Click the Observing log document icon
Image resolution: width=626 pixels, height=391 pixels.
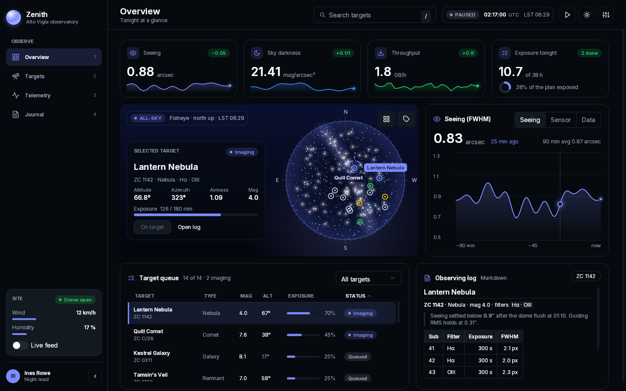click(427, 278)
